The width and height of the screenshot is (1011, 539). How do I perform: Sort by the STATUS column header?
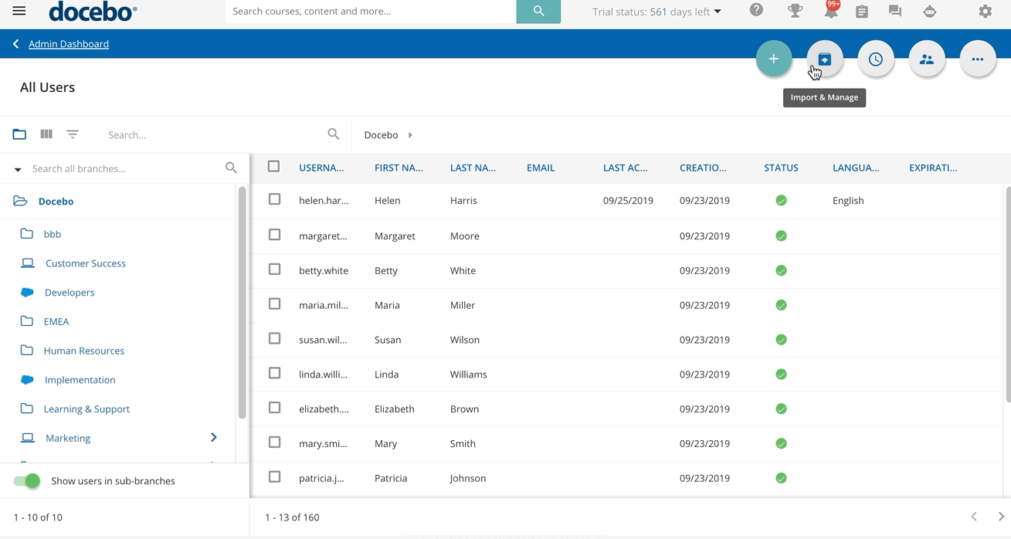point(781,168)
